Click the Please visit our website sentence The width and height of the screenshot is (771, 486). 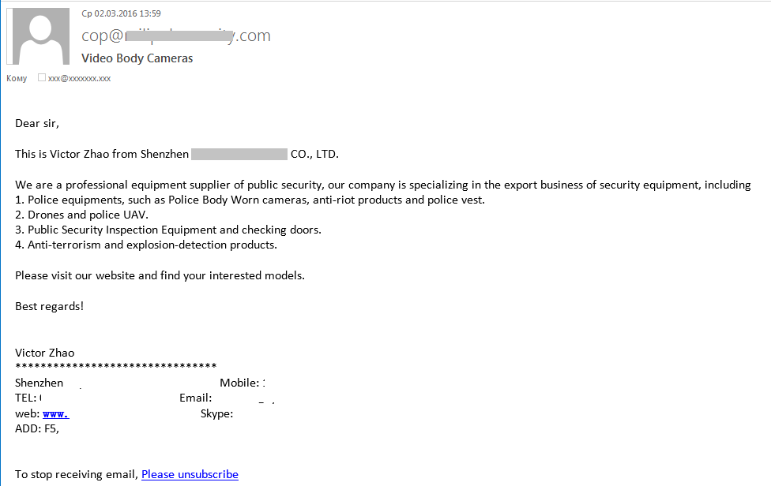160,276
